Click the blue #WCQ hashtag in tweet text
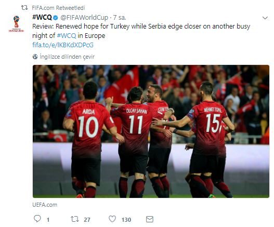274x227 pixels. [67, 36]
